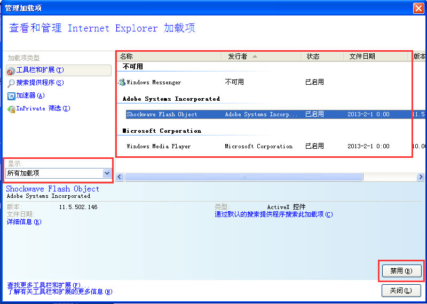
Task: Sort by 名称 column header
Action: [169, 57]
